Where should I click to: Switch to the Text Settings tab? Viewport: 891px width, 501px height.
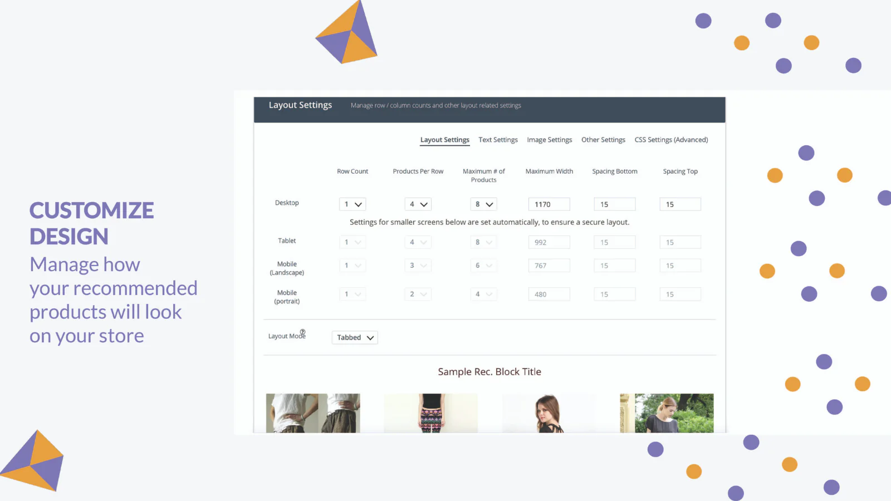pyautogui.click(x=498, y=140)
